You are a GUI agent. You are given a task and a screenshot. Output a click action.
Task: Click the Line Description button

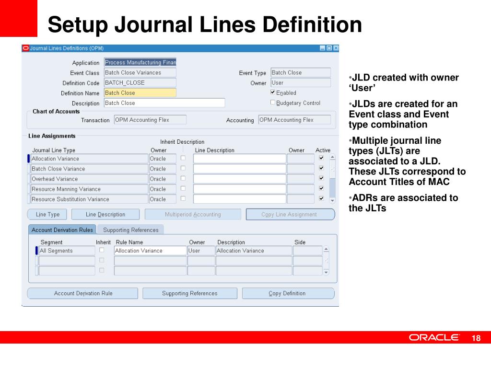pos(105,214)
